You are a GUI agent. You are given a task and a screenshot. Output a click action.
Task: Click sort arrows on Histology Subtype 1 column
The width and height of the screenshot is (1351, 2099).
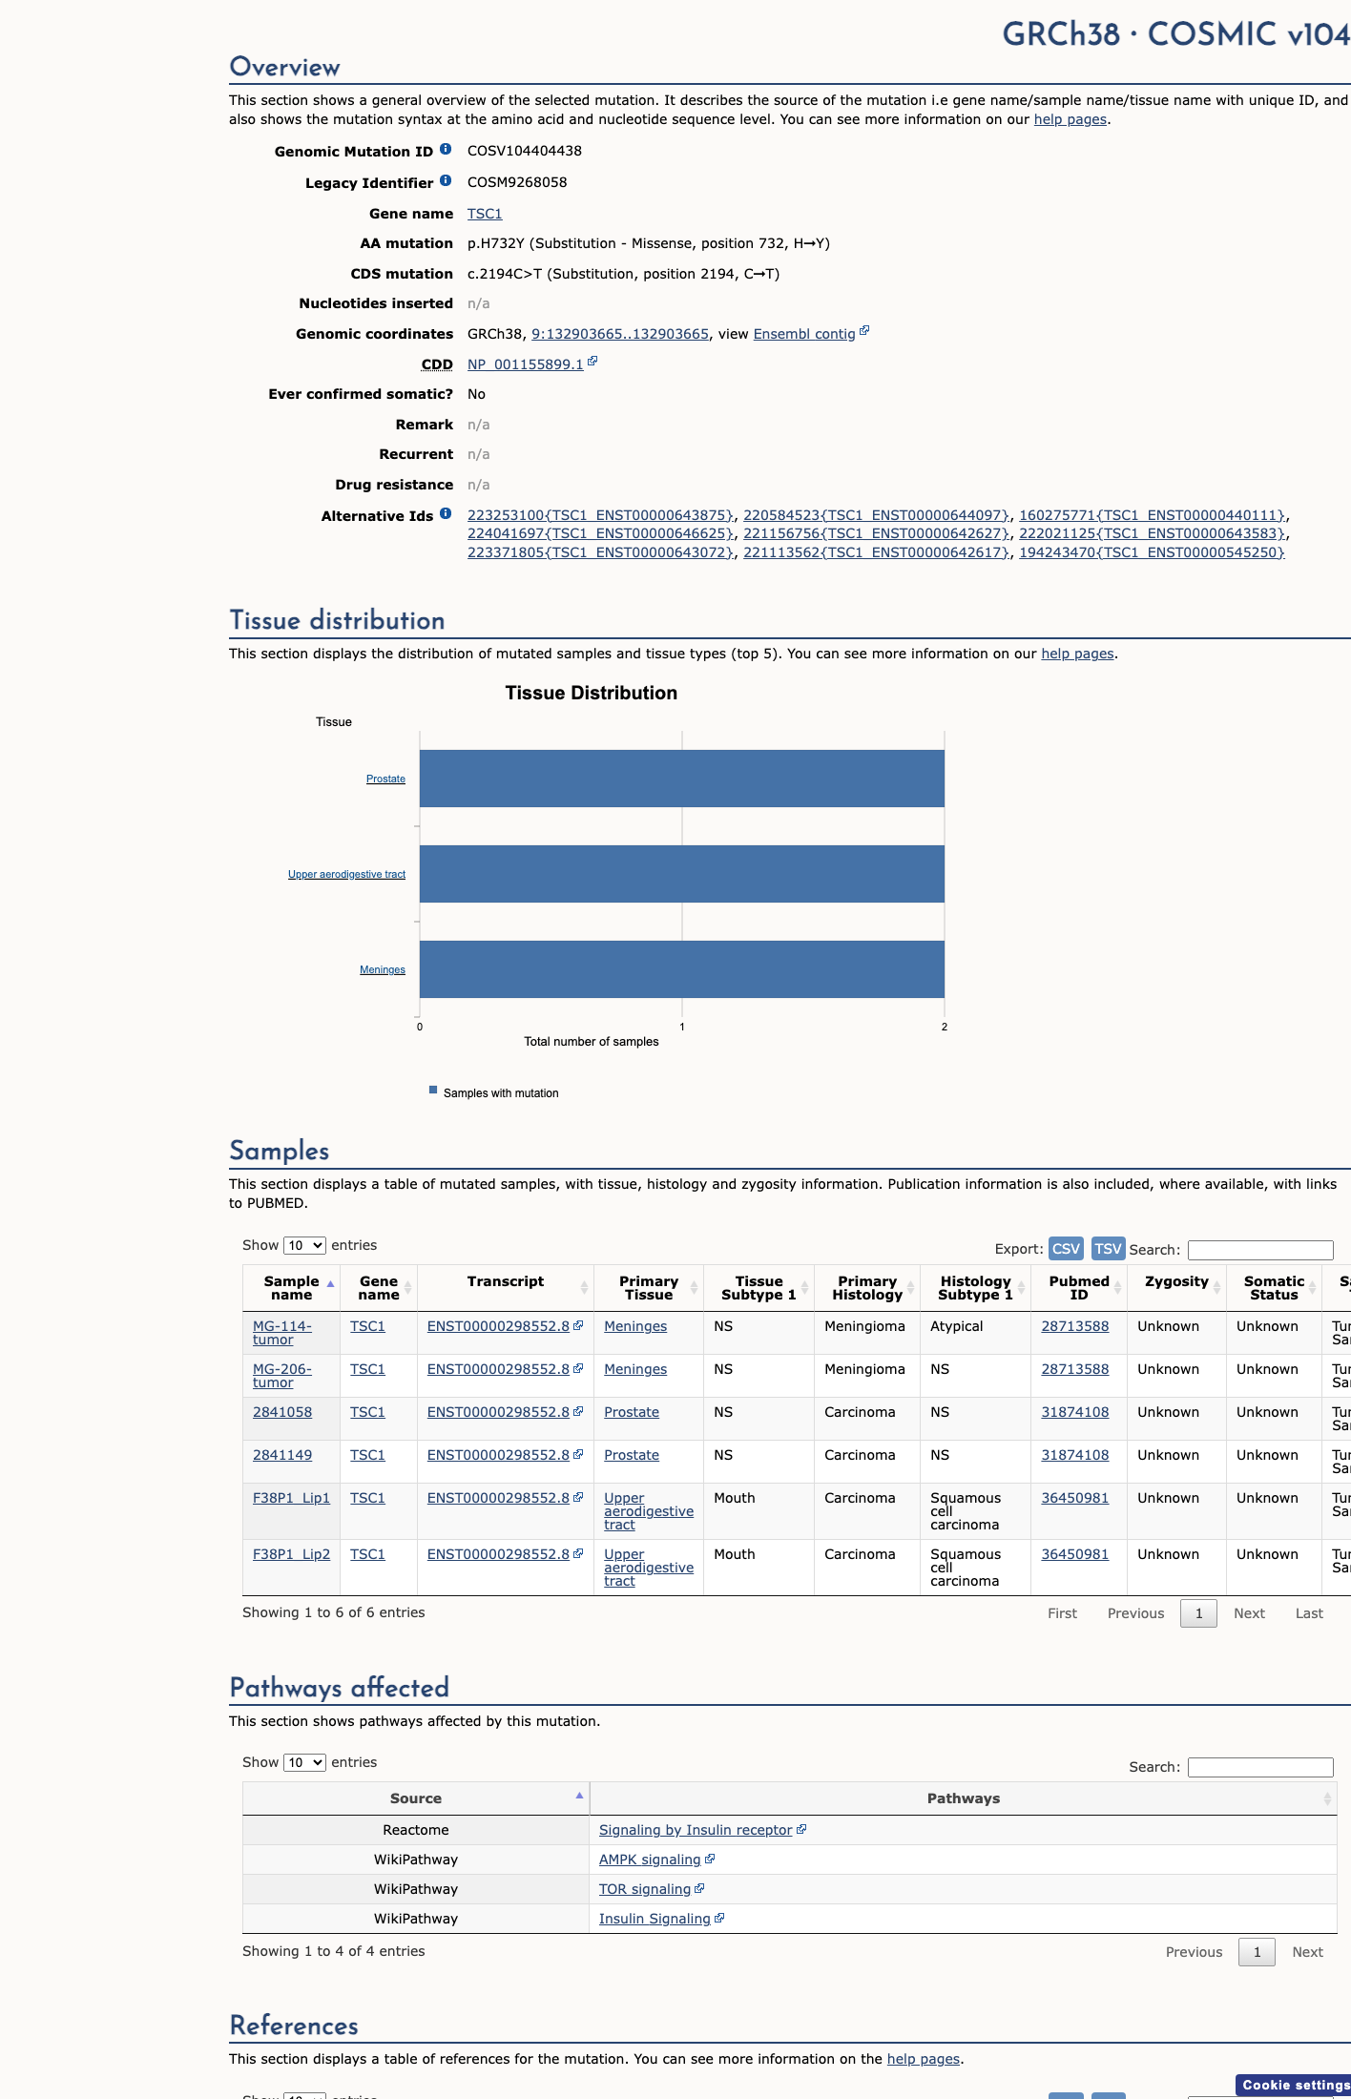click(1021, 1288)
